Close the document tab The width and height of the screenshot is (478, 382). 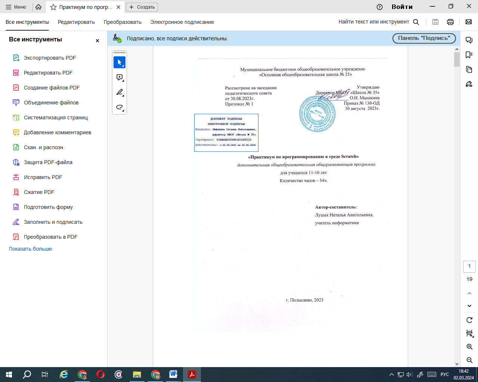tap(118, 7)
